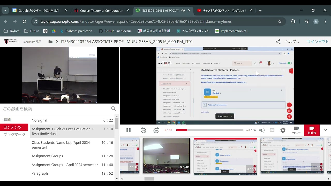Viewport: 331px width, 186px height.
Task: Click the Taylor's University logo
Action: point(11,41)
